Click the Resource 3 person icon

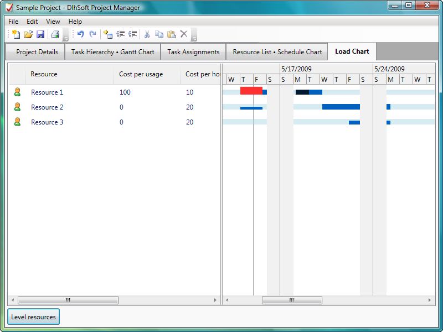17,122
